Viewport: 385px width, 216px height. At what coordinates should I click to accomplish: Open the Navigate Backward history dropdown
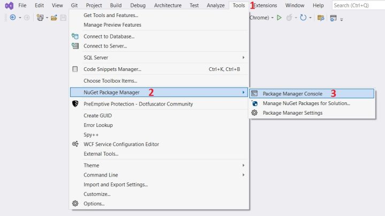[x=20, y=18]
